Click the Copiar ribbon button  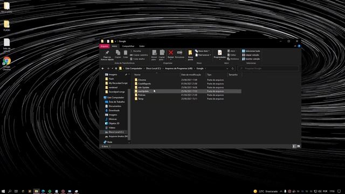coord(118,54)
